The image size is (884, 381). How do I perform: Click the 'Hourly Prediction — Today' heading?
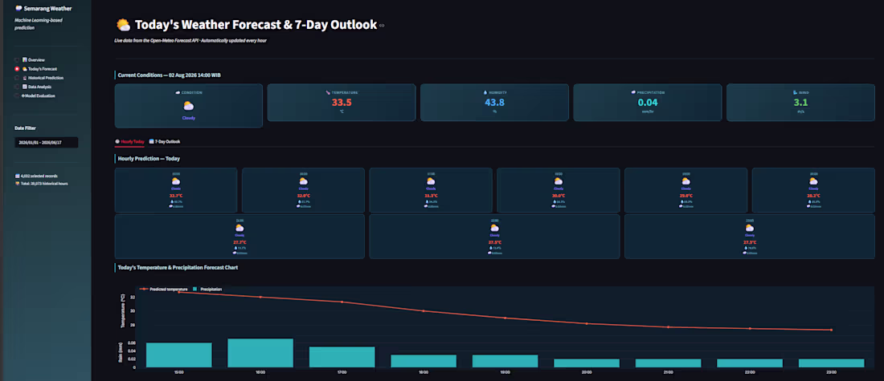click(149, 159)
